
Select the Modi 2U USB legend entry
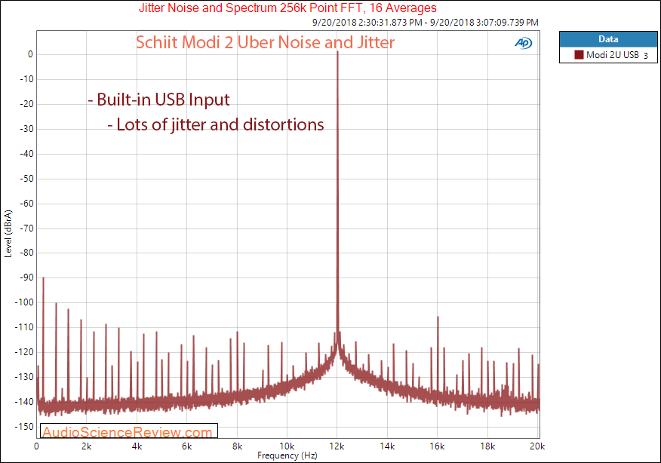click(x=608, y=55)
